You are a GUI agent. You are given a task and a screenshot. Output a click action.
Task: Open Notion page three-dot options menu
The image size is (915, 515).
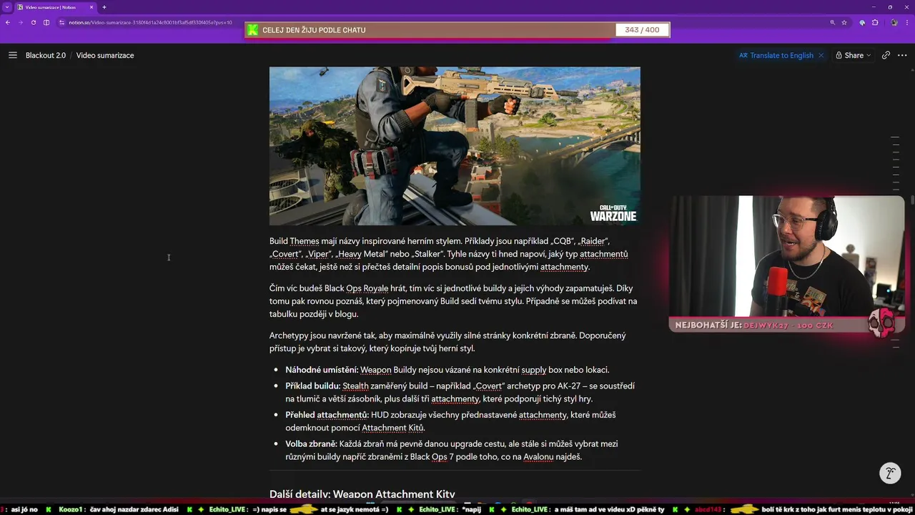coord(903,55)
